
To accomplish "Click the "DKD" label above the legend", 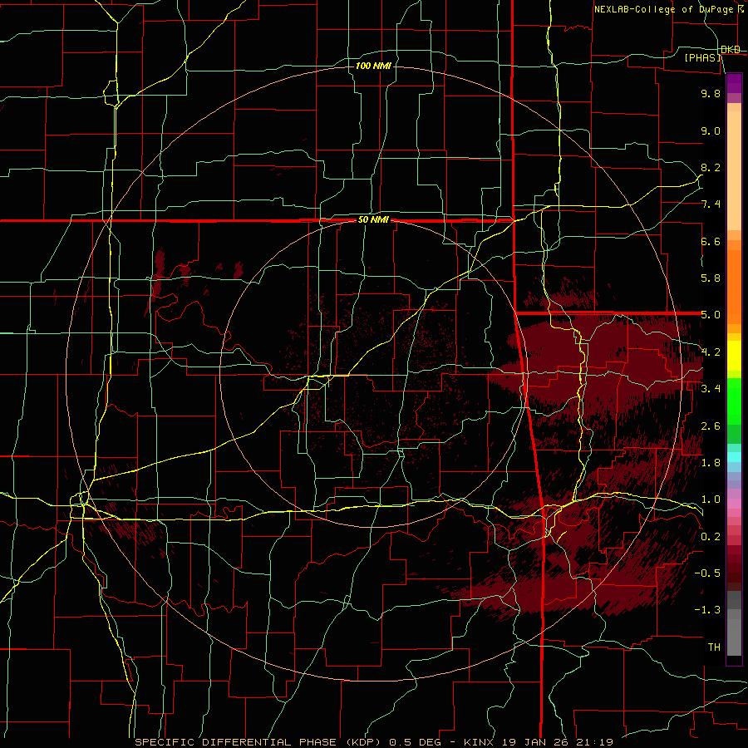I will coord(731,50).
